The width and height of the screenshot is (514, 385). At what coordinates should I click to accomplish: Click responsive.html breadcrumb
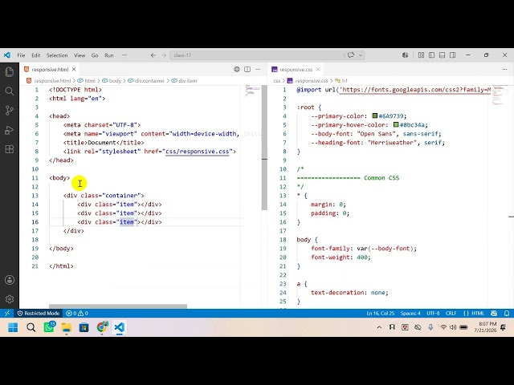click(52, 80)
